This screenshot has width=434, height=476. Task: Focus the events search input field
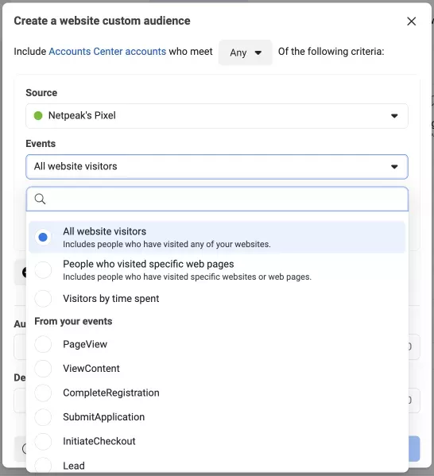click(x=217, y=199)
